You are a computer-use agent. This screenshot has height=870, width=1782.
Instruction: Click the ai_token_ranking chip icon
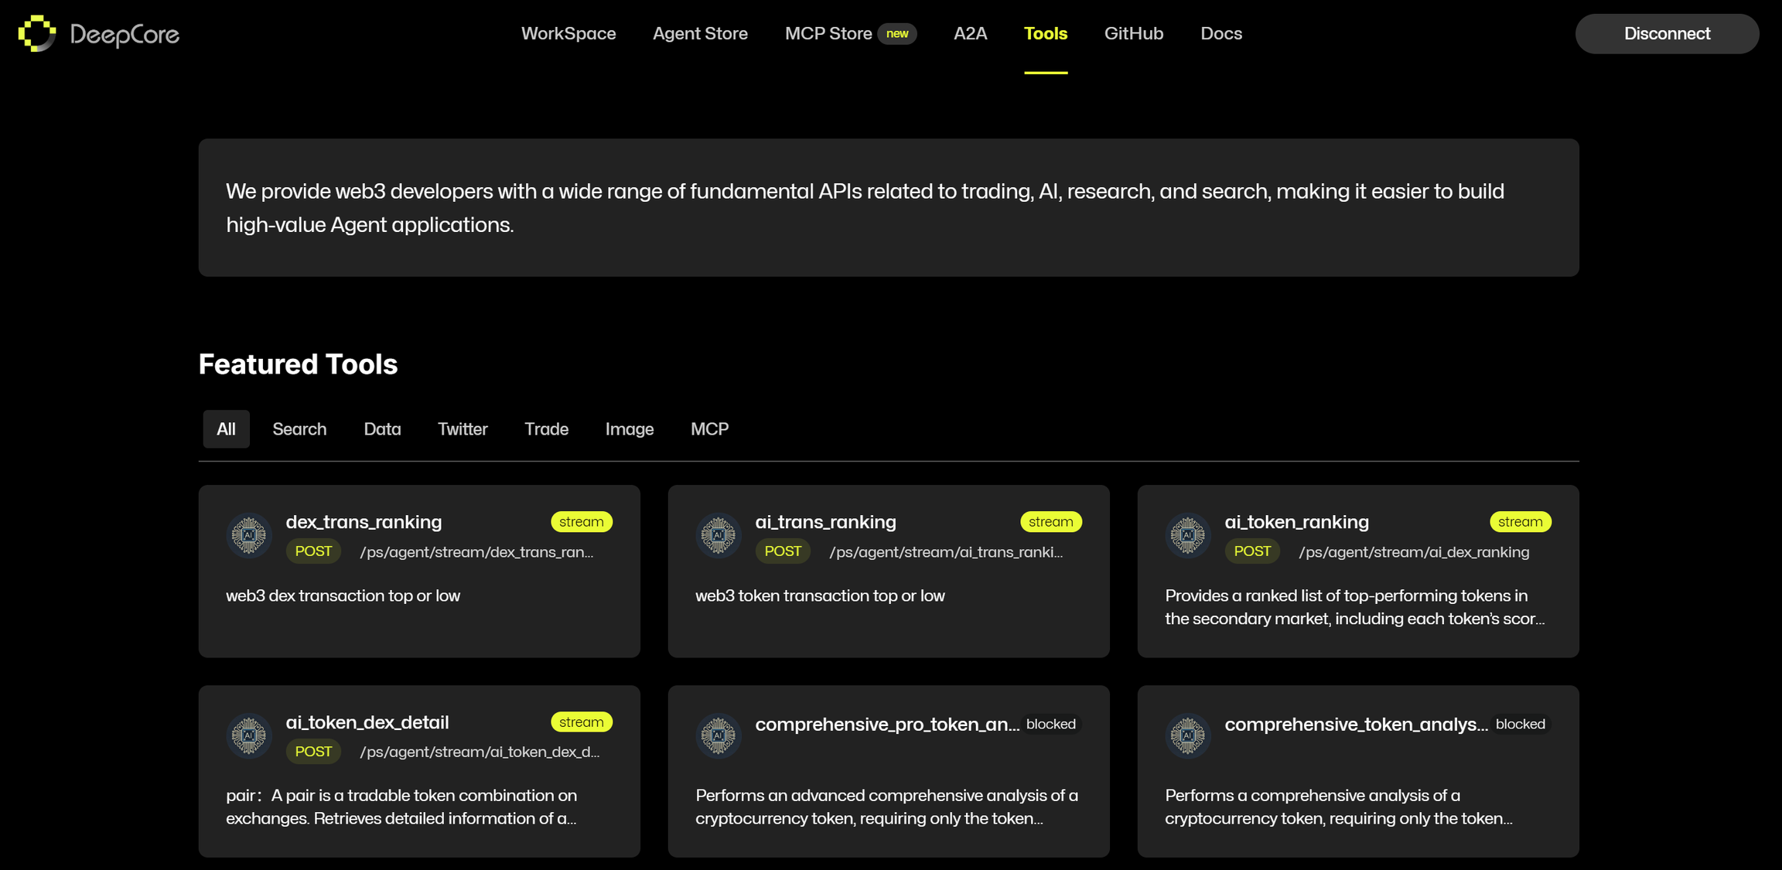(1188, 535)
